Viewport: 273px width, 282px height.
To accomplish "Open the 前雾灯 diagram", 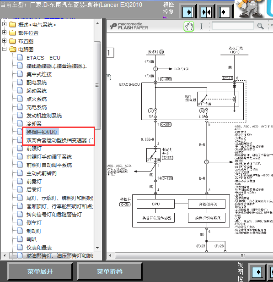I will [x=34, y=182].
